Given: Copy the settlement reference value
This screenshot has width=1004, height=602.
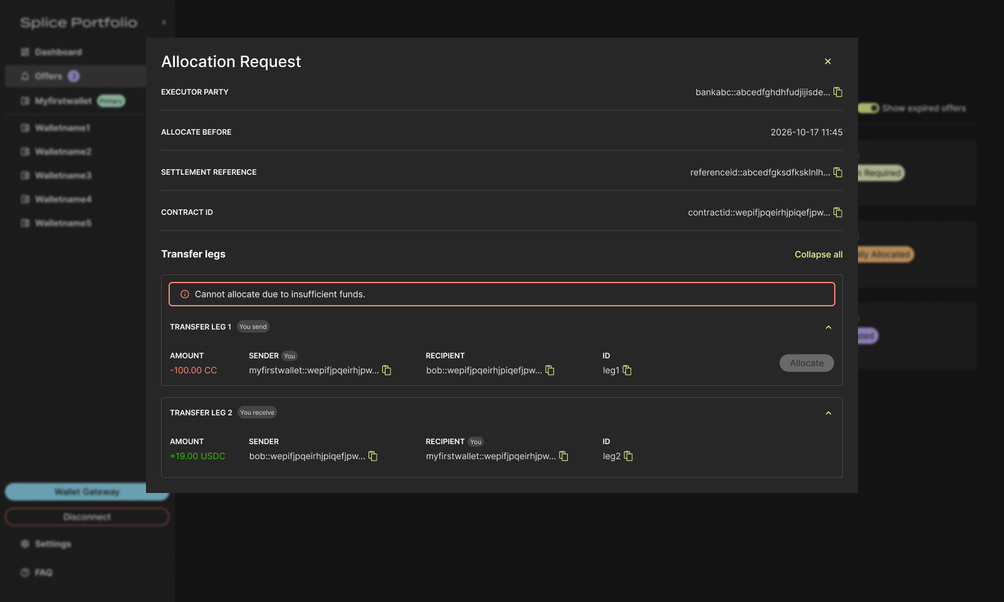Looking at the screenshot, I should click(x=838, y=172).
